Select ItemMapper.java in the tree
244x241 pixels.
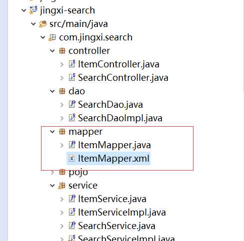pyautogui.click(x=114, y=145)
